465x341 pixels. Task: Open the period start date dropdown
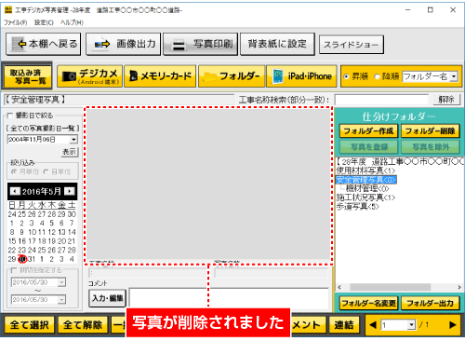[62, 282]
